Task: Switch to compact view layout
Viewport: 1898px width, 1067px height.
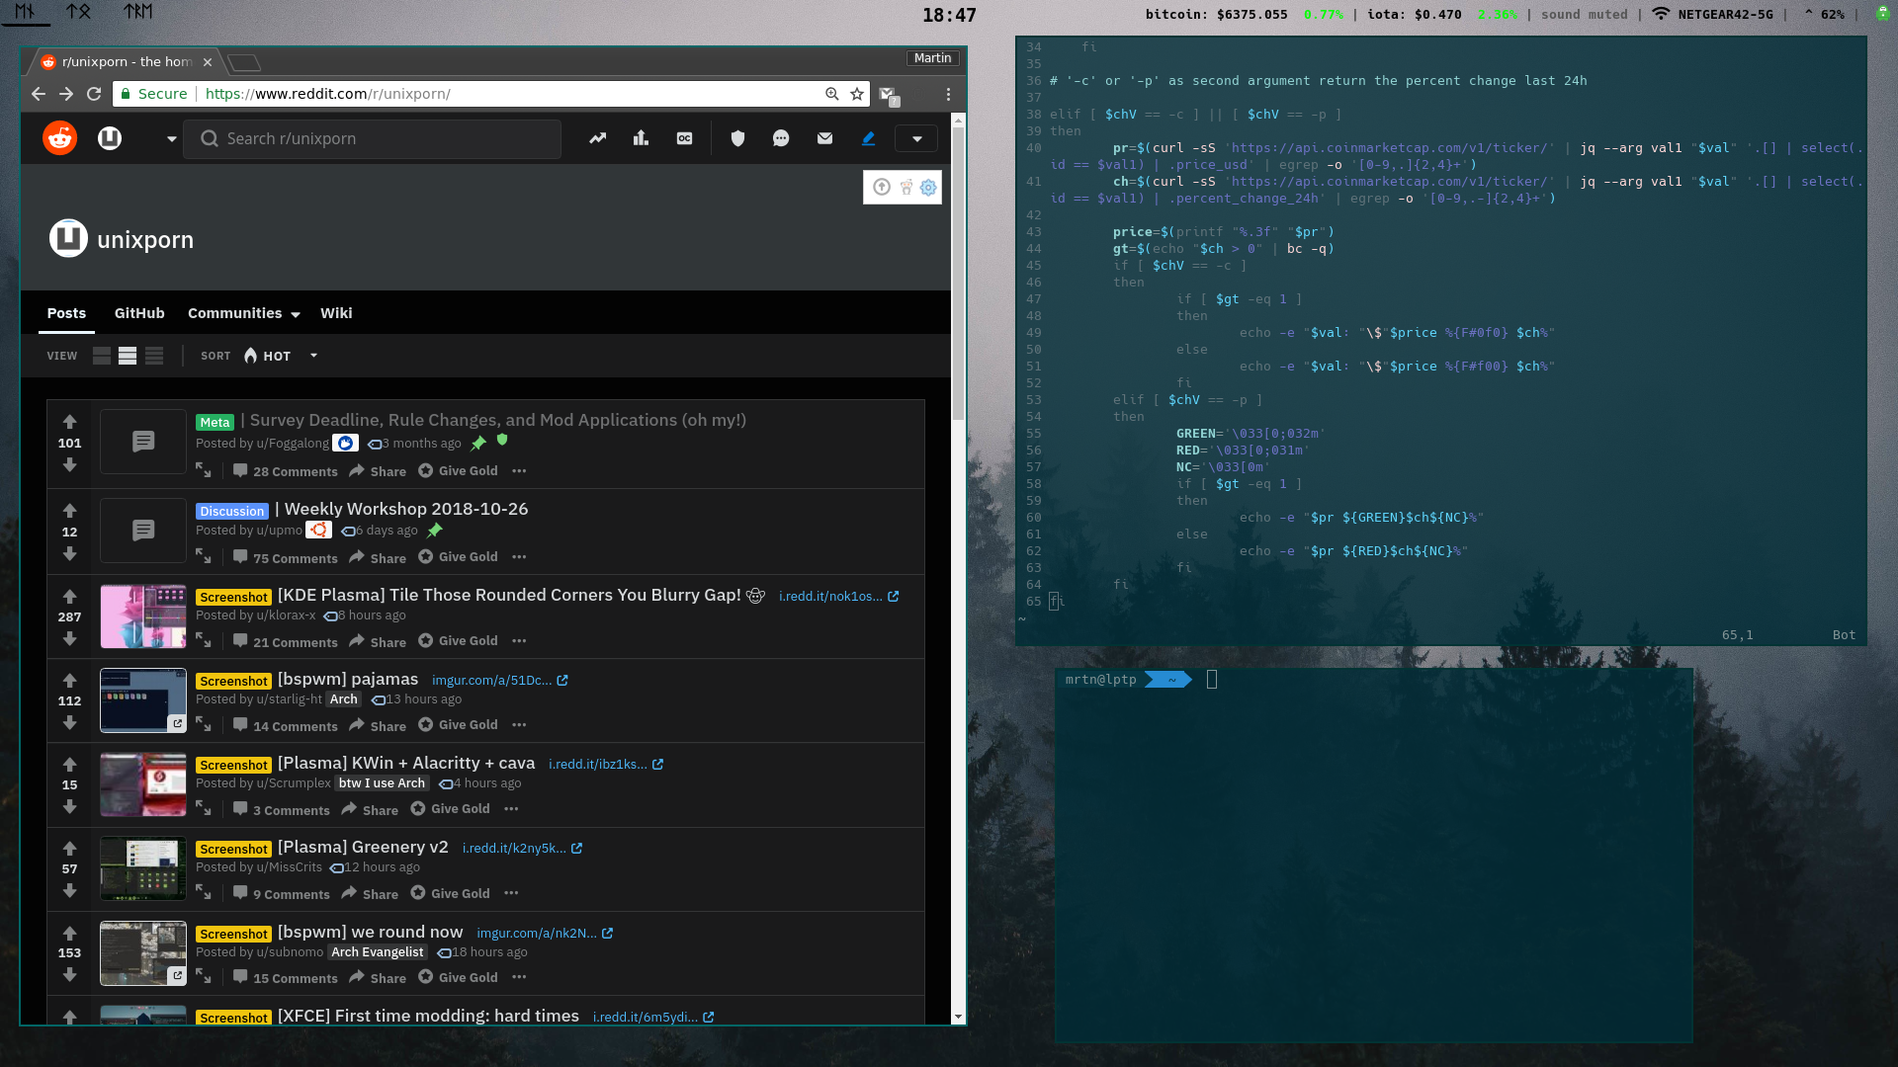Action: click(x=154, y=356)
